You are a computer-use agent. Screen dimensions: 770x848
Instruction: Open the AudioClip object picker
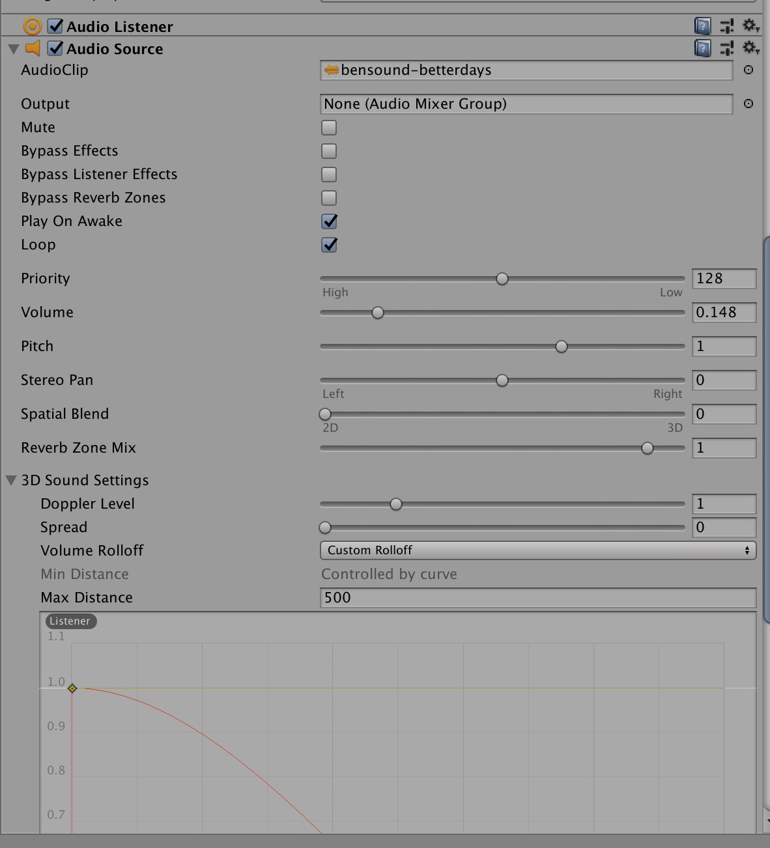tap(749, 70)
